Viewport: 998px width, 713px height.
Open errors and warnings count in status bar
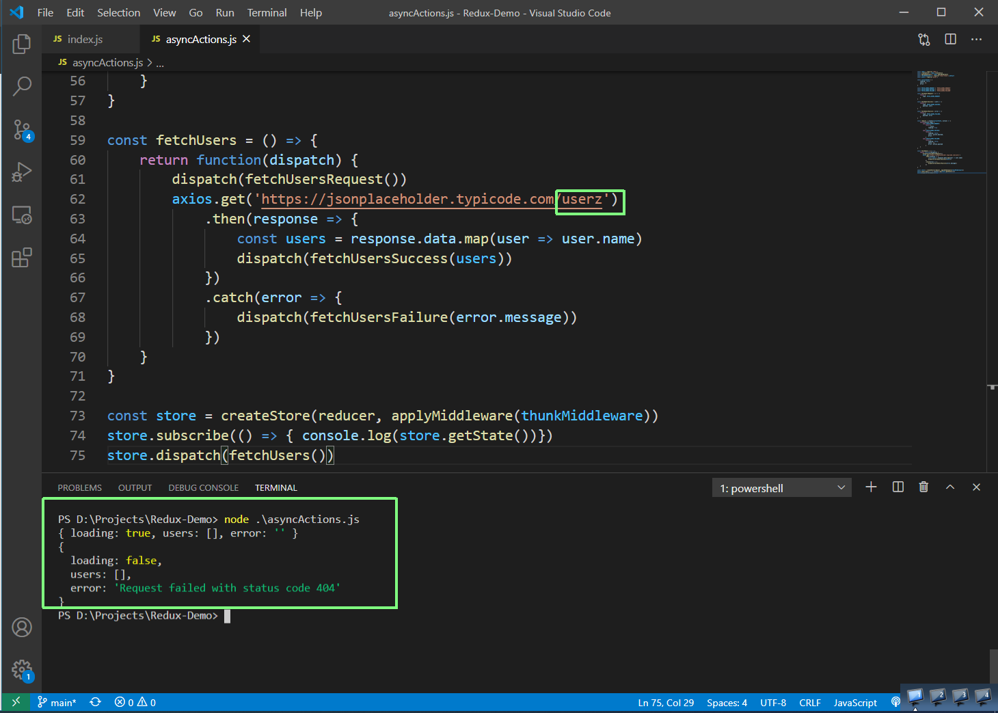click(135, 702)
